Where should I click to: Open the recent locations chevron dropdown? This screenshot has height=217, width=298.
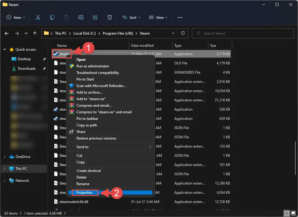[26, 33]
